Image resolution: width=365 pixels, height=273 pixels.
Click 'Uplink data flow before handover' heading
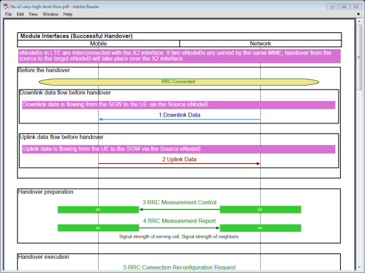pyautogui.click(x=62, y=137)
